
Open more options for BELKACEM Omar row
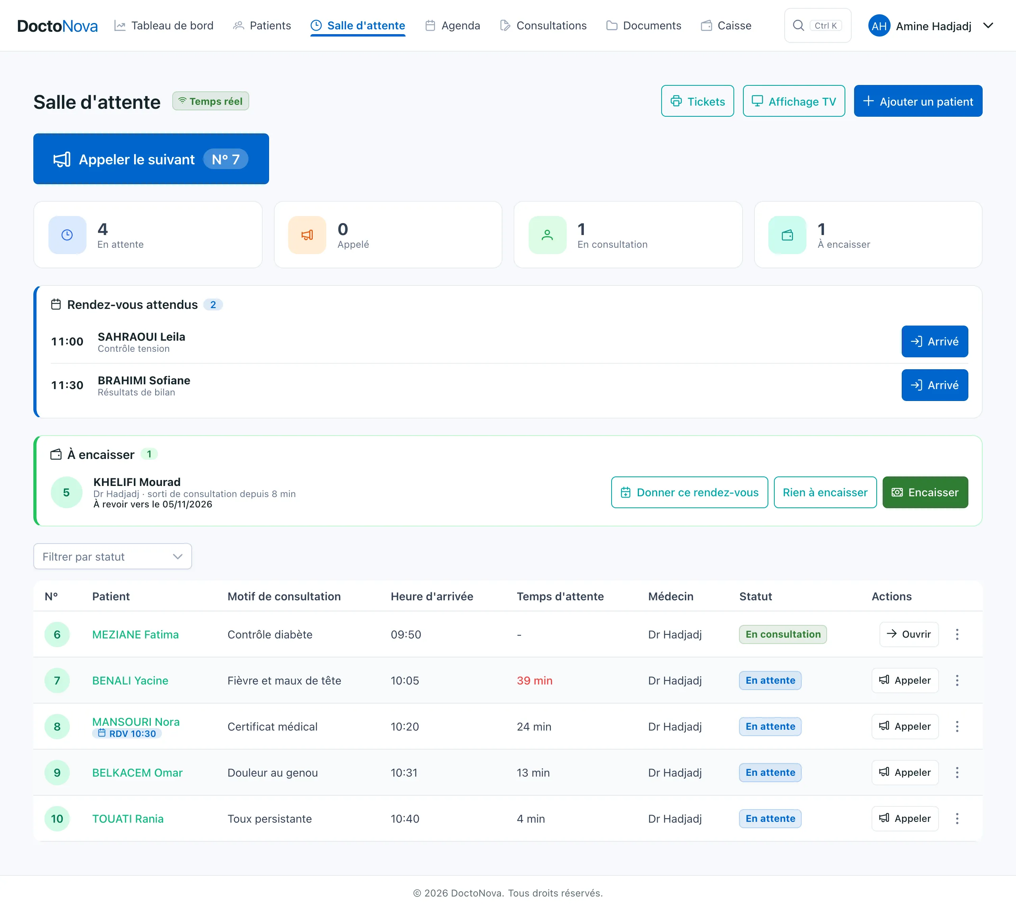click(957, 772)
